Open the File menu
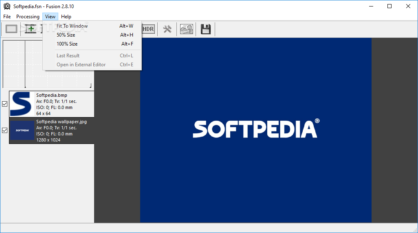 click(x=7, y=17)
